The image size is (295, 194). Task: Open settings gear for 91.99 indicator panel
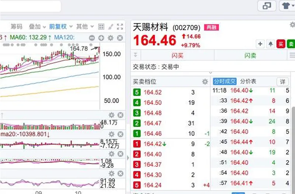click(x=112, y=173)
